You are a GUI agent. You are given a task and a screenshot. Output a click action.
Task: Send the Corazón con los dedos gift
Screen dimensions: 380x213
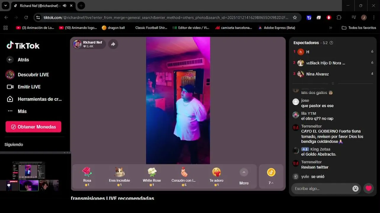[x=183, y=177]
